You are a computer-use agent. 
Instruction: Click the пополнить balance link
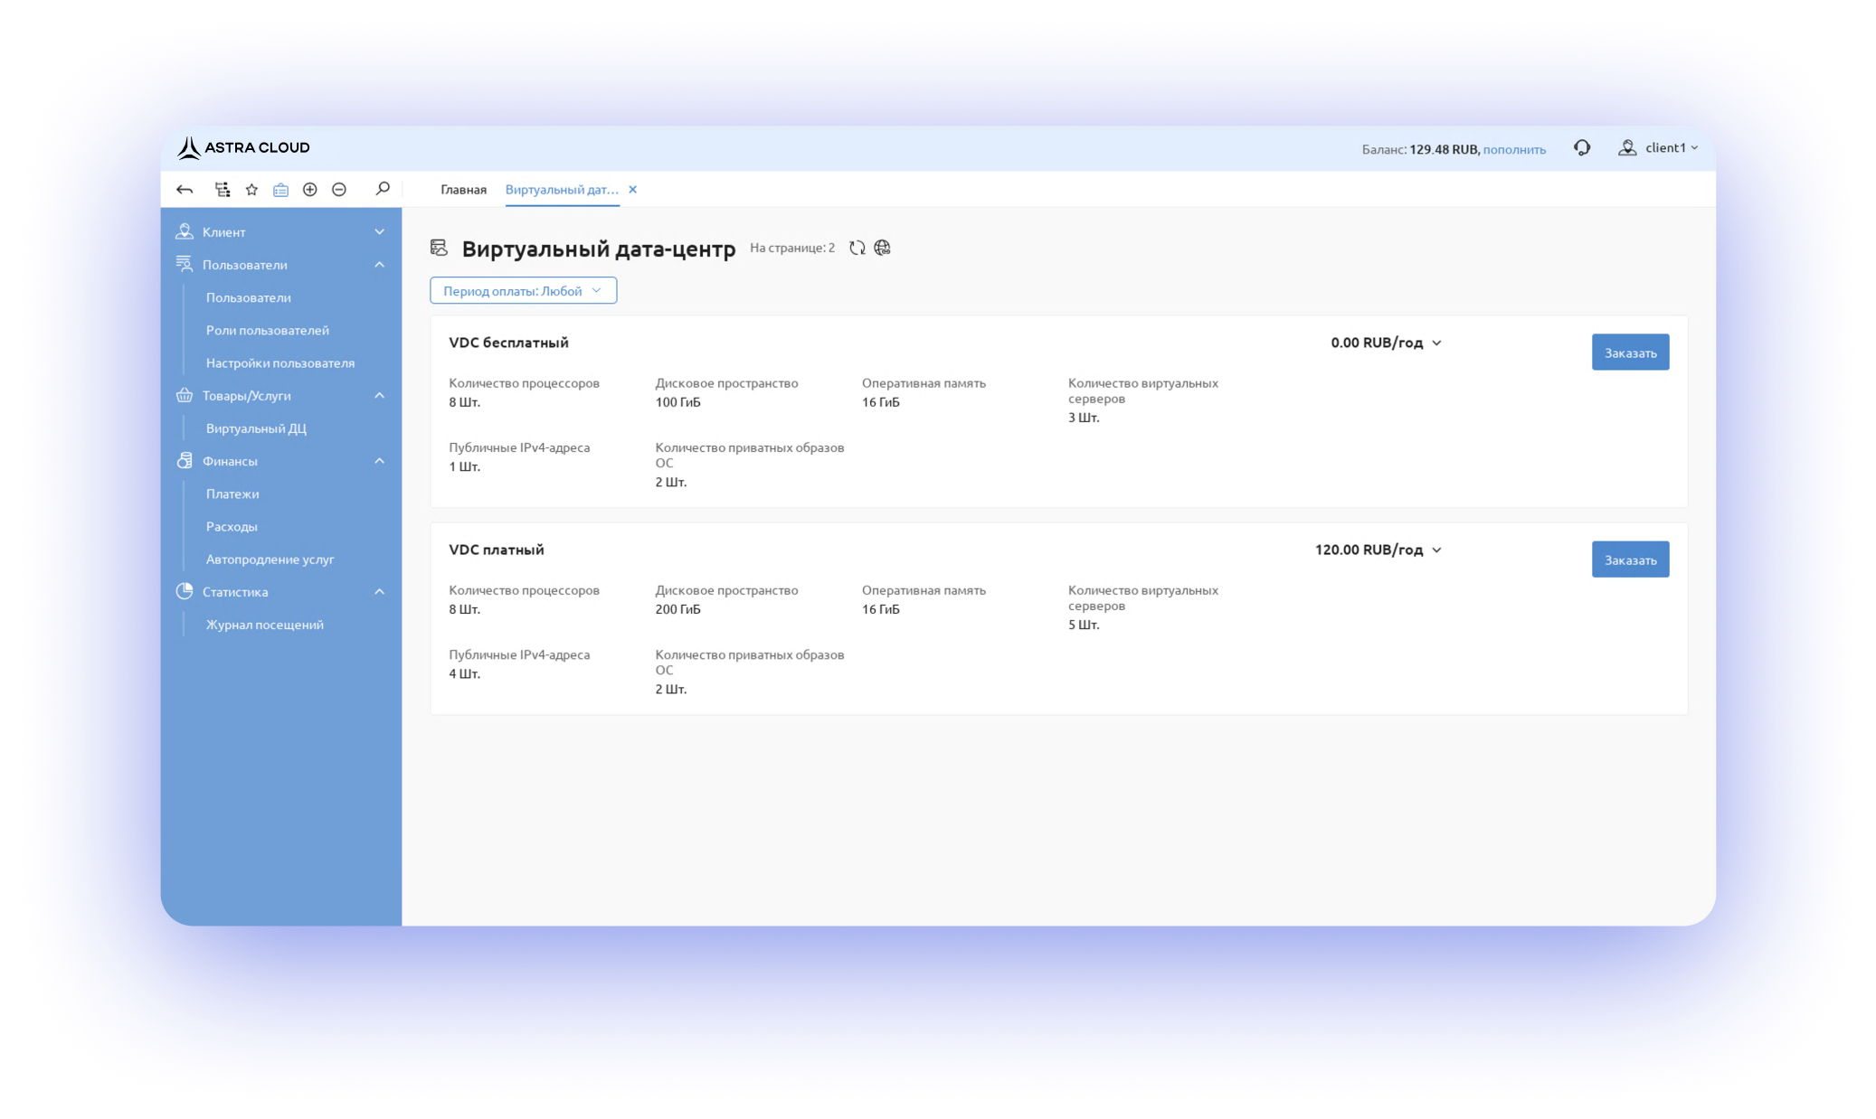click(x=1514, y=149)
